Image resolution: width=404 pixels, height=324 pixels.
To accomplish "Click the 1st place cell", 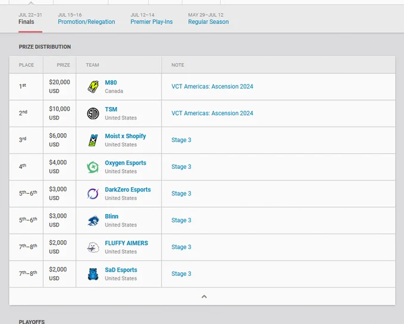I will tap(26, 87).
